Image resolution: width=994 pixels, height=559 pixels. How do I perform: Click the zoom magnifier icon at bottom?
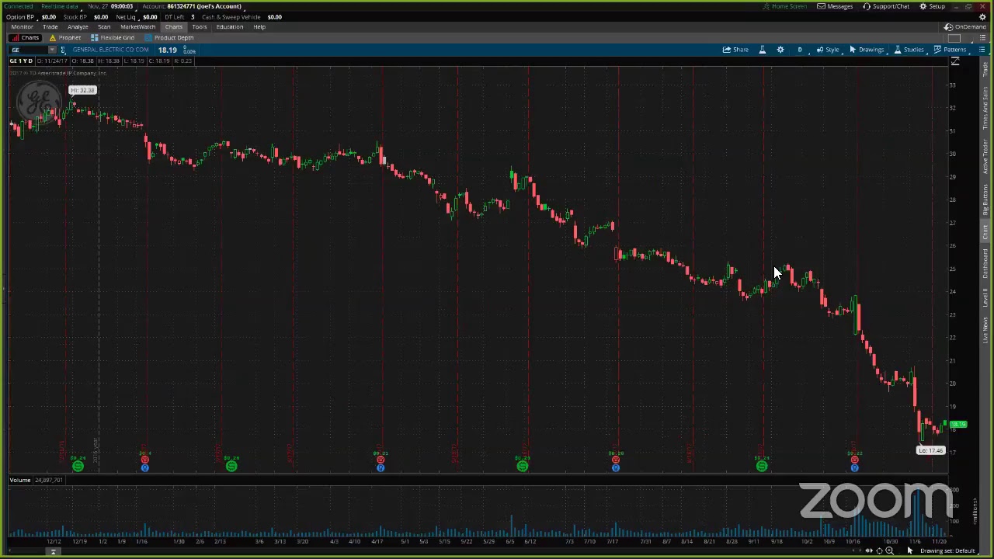[x=889, y=551]
